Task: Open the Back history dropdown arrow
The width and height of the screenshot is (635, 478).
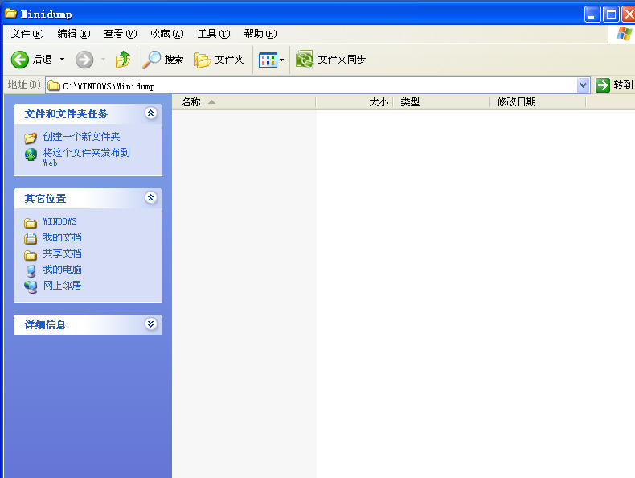Action: pos(62,60)
